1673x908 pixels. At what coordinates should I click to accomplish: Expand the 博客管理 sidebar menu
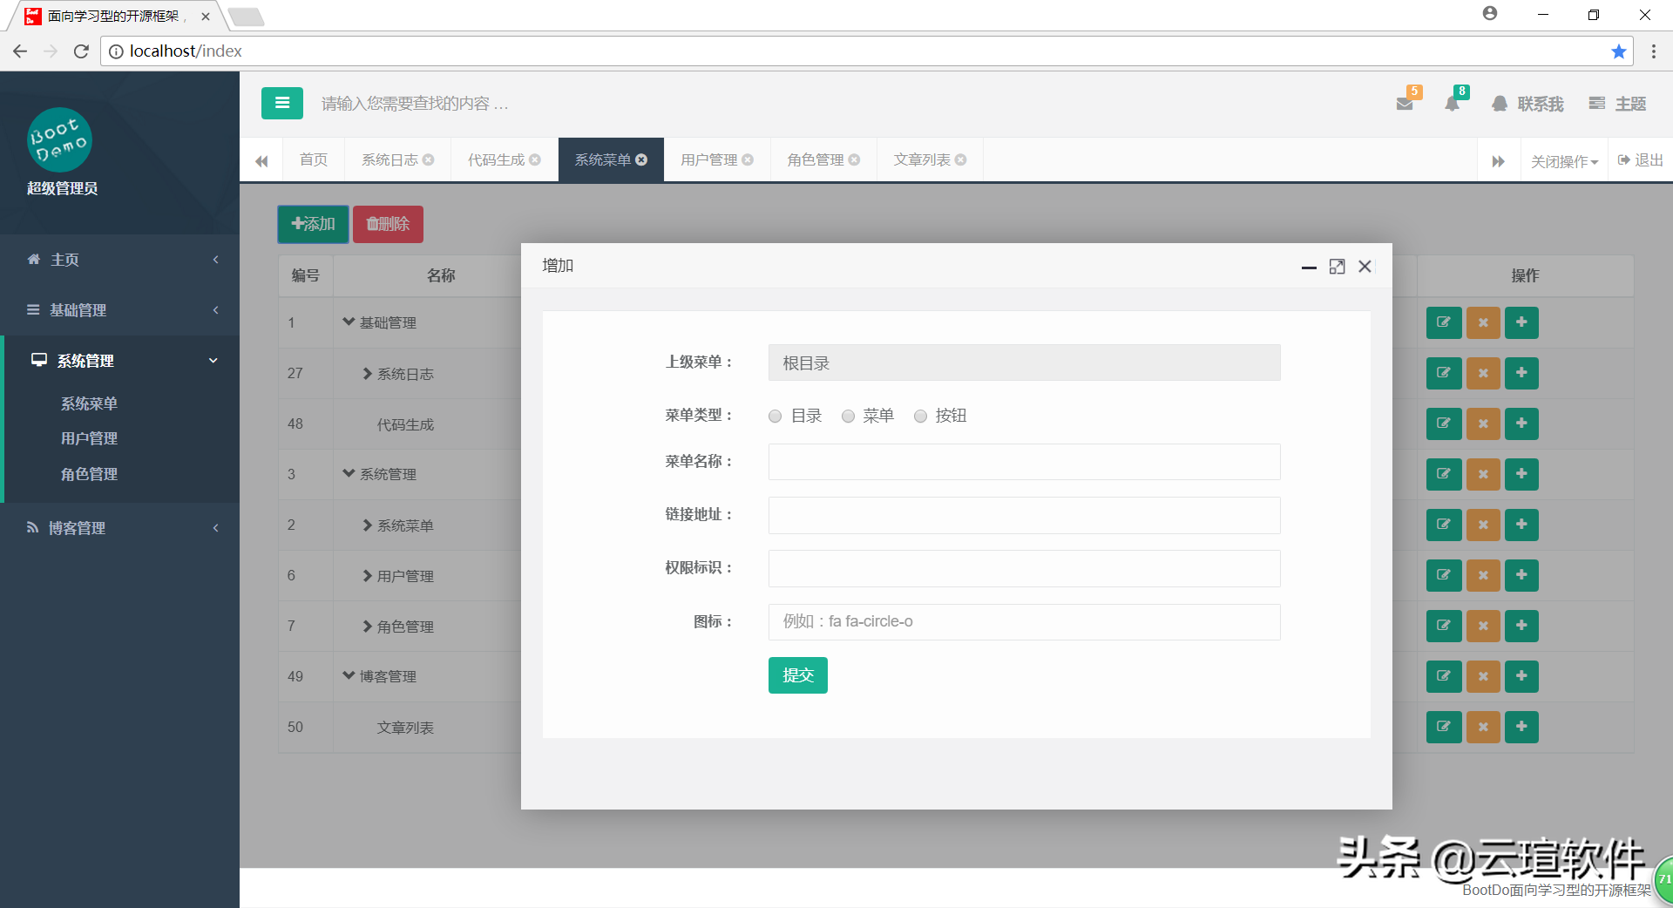119,528
